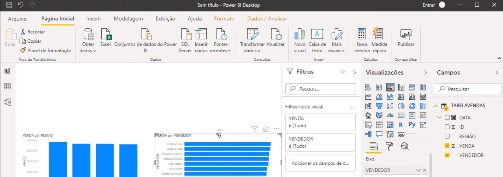The height and width of the screenshot is (177, 503).
Task: Click the Filtros search box
Action: (x=321, y=89)
